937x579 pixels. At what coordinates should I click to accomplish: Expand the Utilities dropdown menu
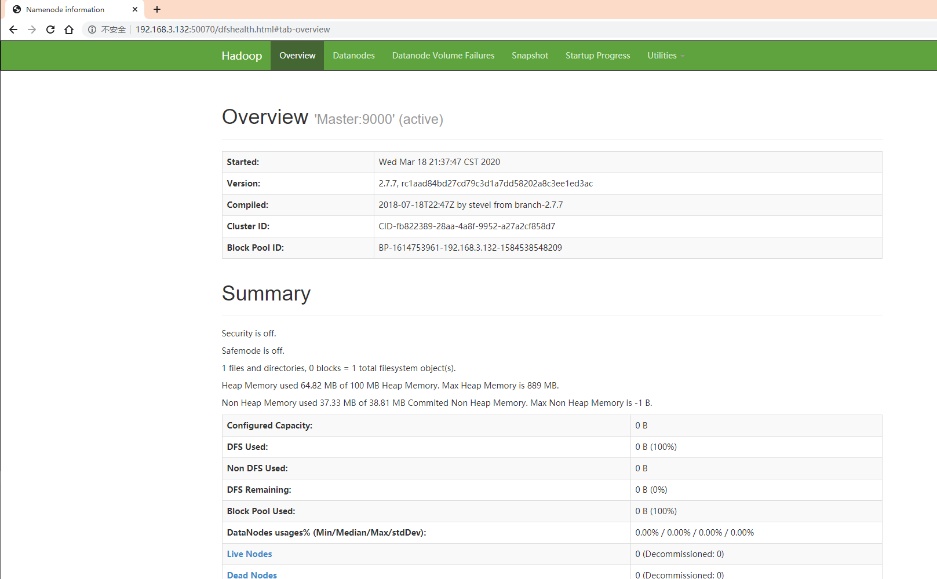(x=666, y=56)
